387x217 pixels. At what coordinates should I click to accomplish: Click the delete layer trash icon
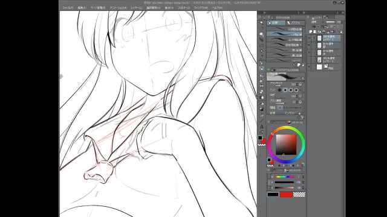click(x=341, y=32)
